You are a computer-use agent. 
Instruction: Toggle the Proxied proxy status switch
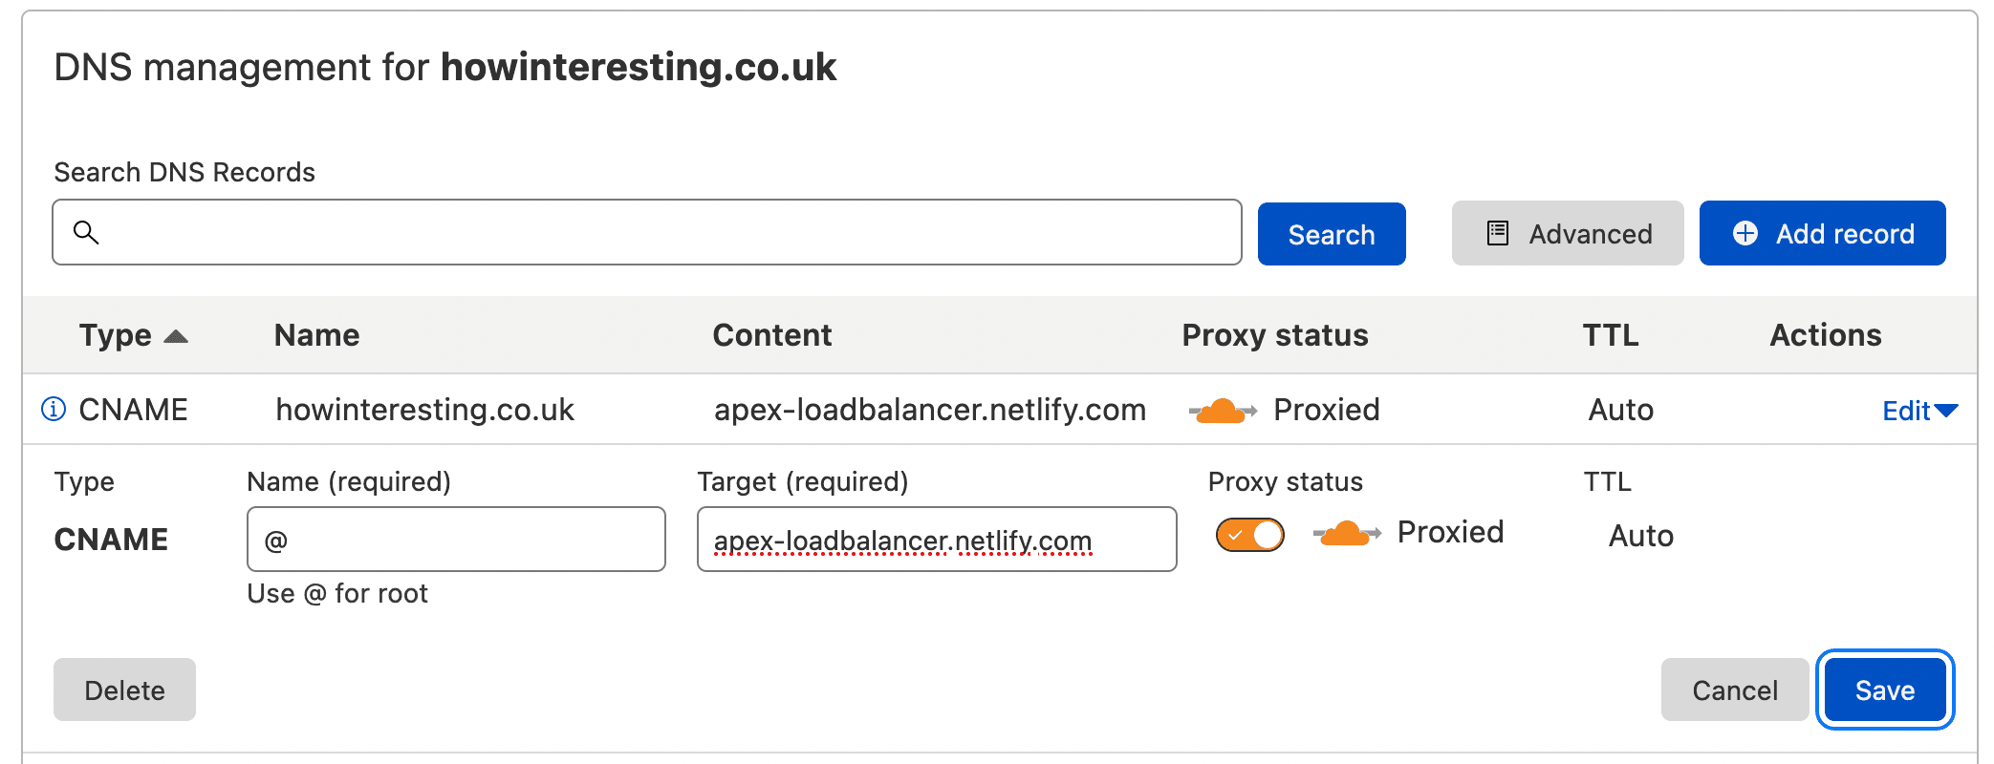1249,535
